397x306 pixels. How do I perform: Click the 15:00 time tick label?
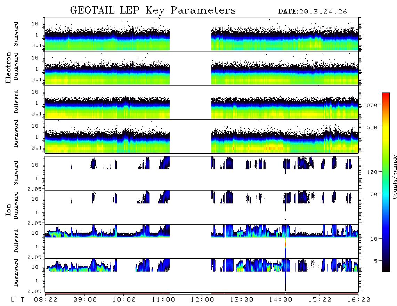point(320,300)
